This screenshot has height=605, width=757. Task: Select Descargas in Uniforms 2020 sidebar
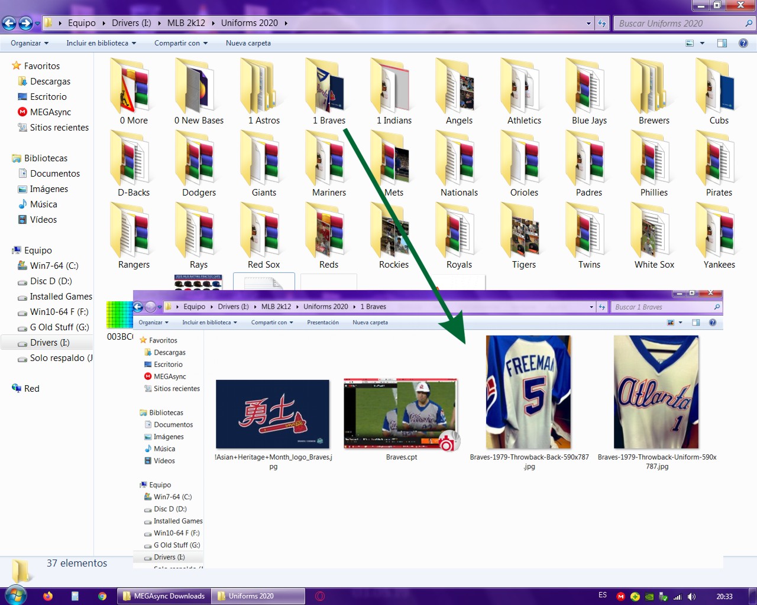(x=50, y=82)
